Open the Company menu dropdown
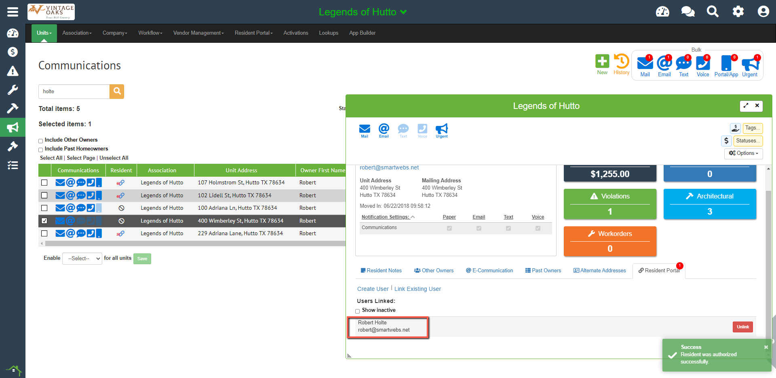This screenshot has height=378, width=776. 115,33
